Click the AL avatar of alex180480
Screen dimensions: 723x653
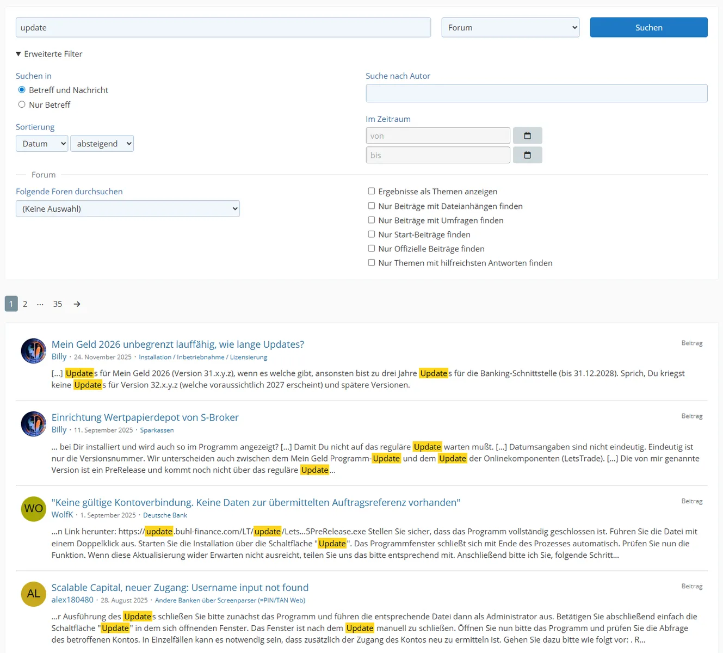(x=34, y=594)
